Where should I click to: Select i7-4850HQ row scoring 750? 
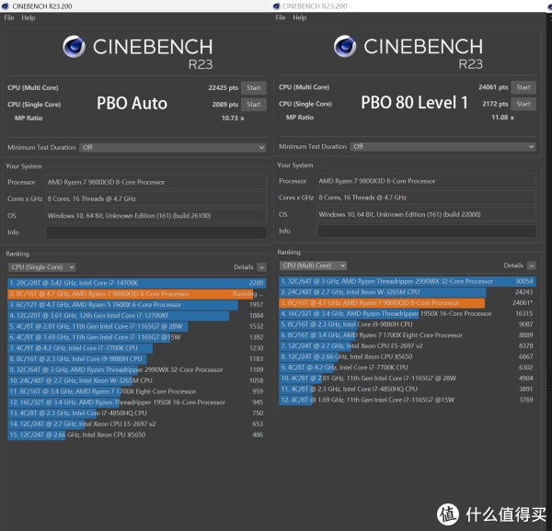tap(136, 413)
